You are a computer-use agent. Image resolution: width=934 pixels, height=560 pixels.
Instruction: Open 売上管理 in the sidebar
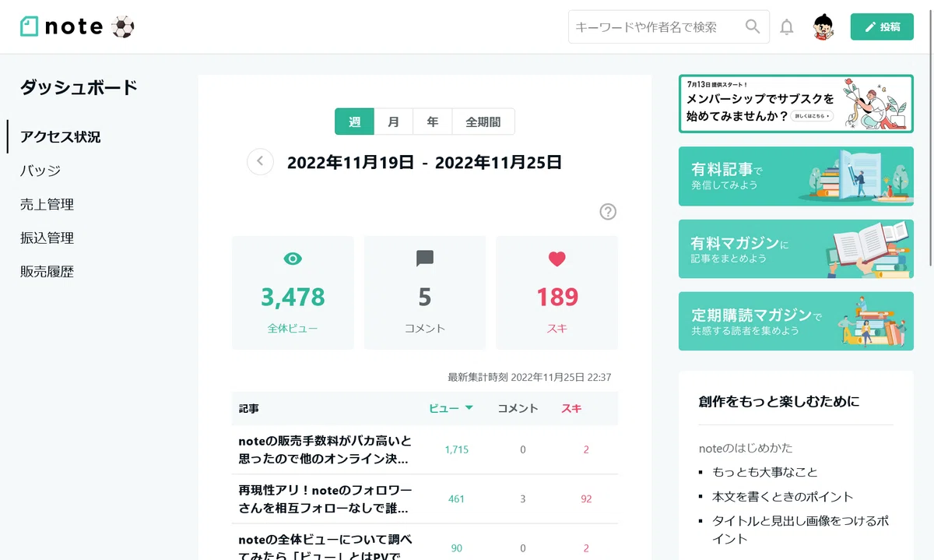(47, 205)
